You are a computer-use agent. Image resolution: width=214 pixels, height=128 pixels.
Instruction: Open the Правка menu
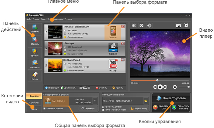[36, 19]
